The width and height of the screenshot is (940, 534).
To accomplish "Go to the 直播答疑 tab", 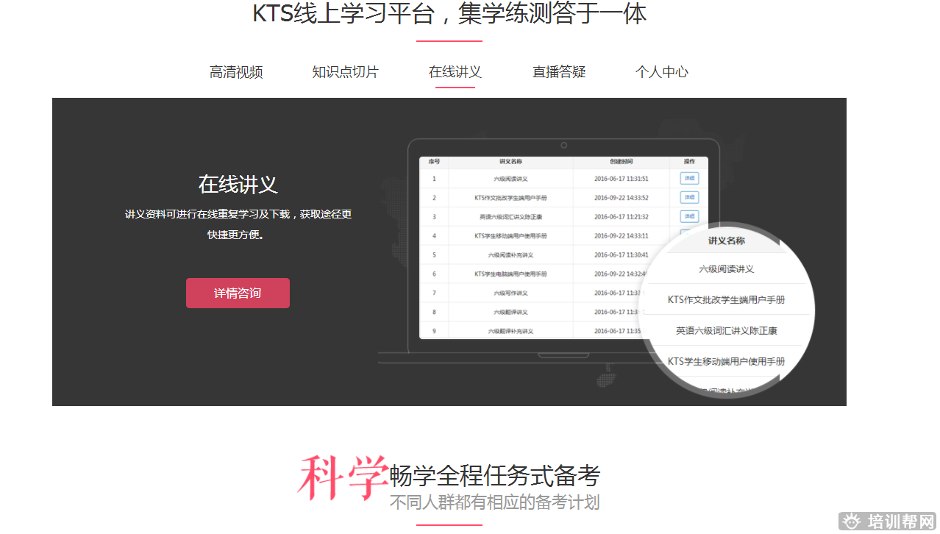I will tap(559, 72).
